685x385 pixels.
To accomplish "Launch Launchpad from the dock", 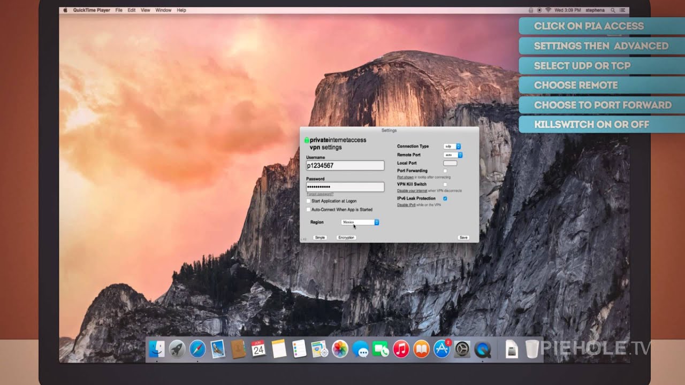I will (x=177, y=350).
